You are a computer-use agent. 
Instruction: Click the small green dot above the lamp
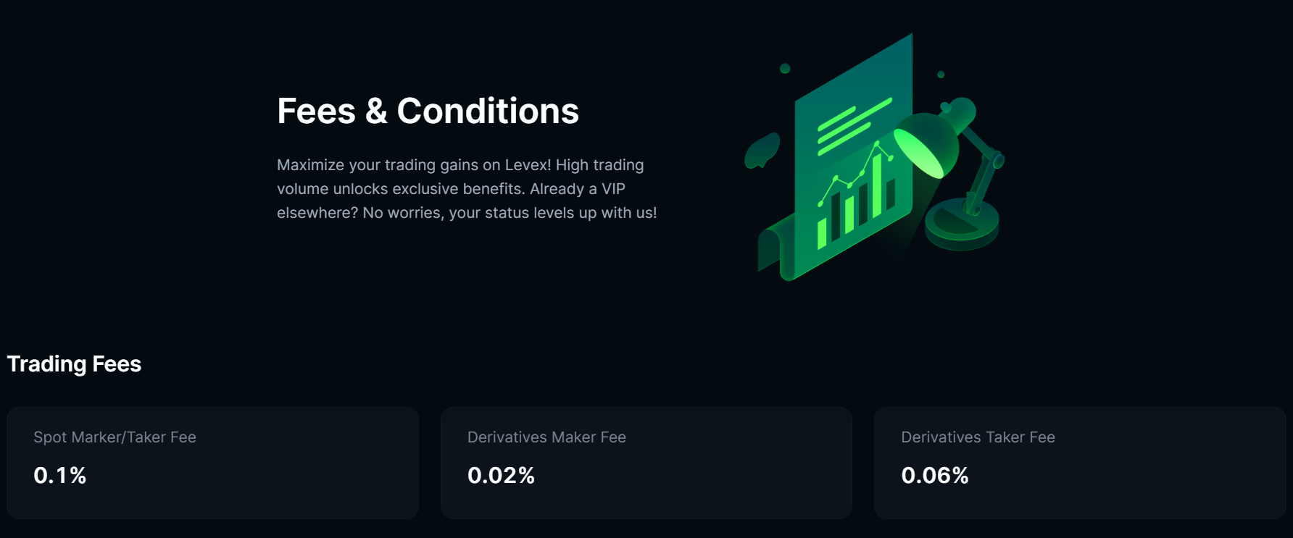(941, 75)
